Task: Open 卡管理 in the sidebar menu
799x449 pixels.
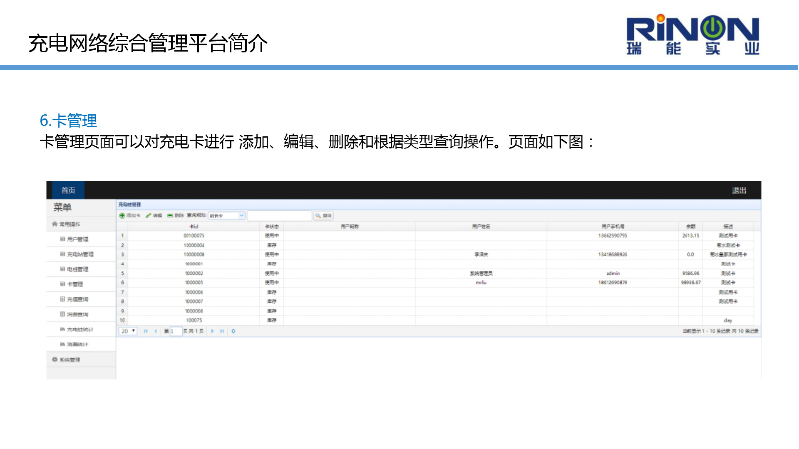Action: [75, 284]
